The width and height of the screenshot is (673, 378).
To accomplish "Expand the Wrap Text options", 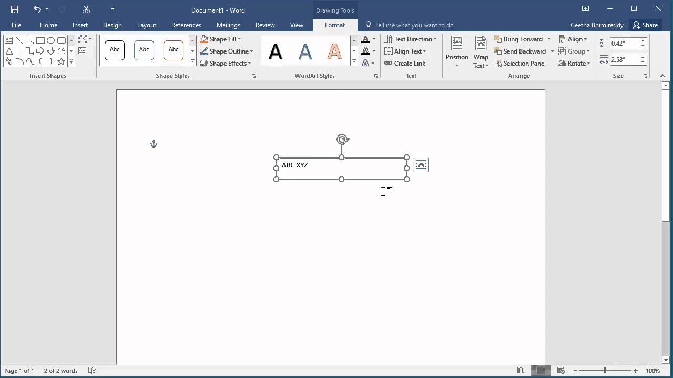I will pyautogui.click(x=481, y=52).
